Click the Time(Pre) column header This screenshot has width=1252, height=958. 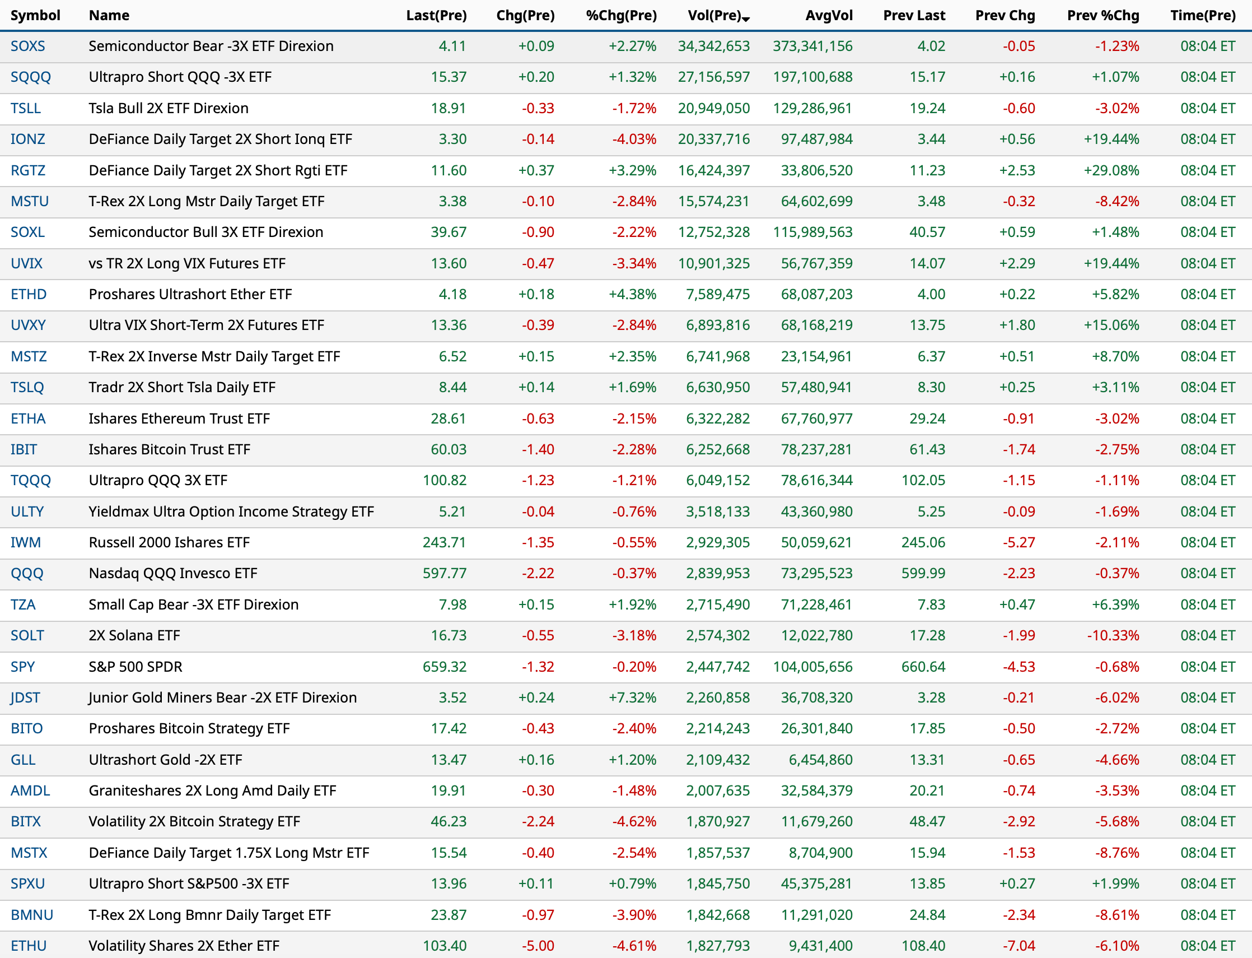pos(1202,15)
